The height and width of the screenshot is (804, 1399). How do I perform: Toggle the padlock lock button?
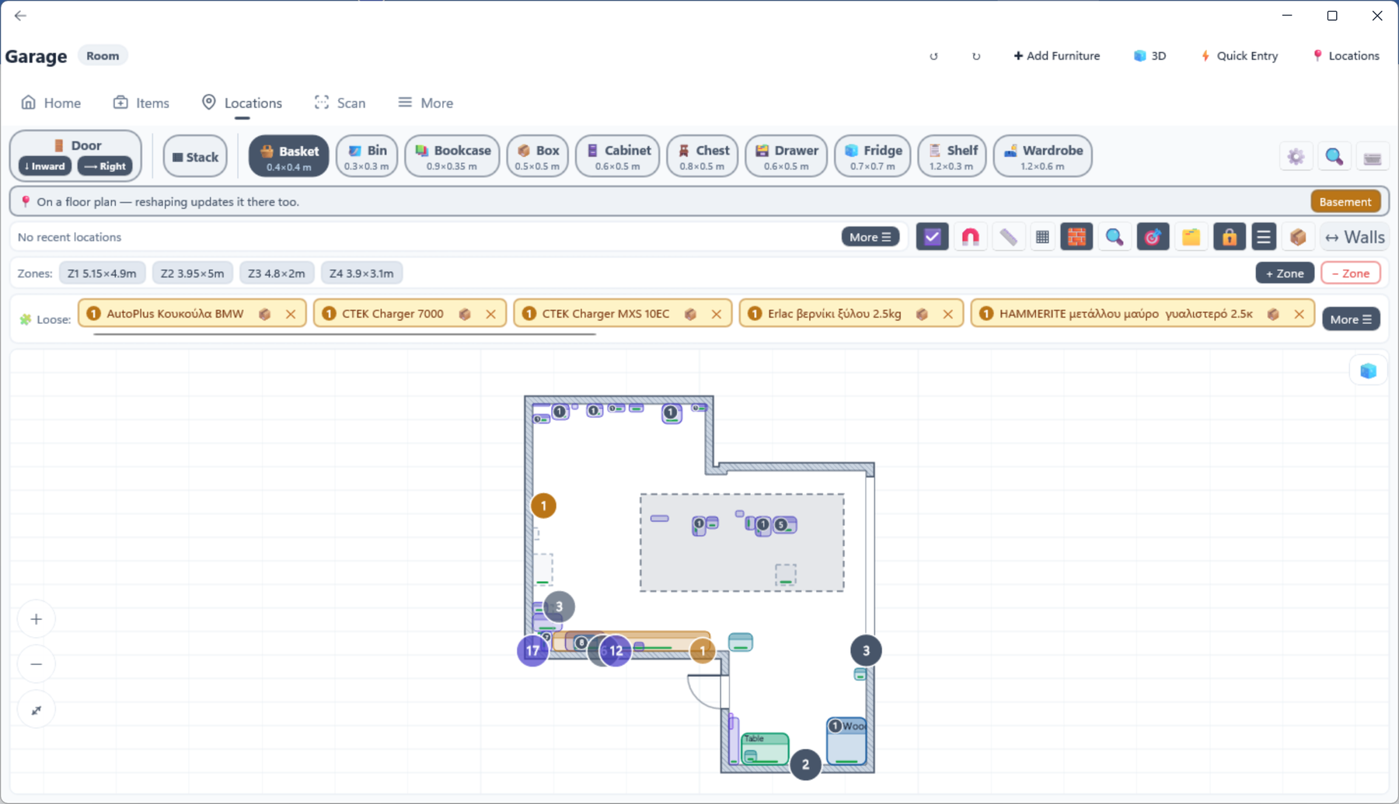[x=1229, y=237]
